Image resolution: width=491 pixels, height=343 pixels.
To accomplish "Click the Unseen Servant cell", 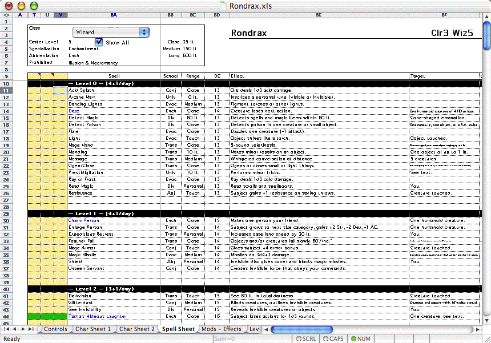I will (114, 268).
